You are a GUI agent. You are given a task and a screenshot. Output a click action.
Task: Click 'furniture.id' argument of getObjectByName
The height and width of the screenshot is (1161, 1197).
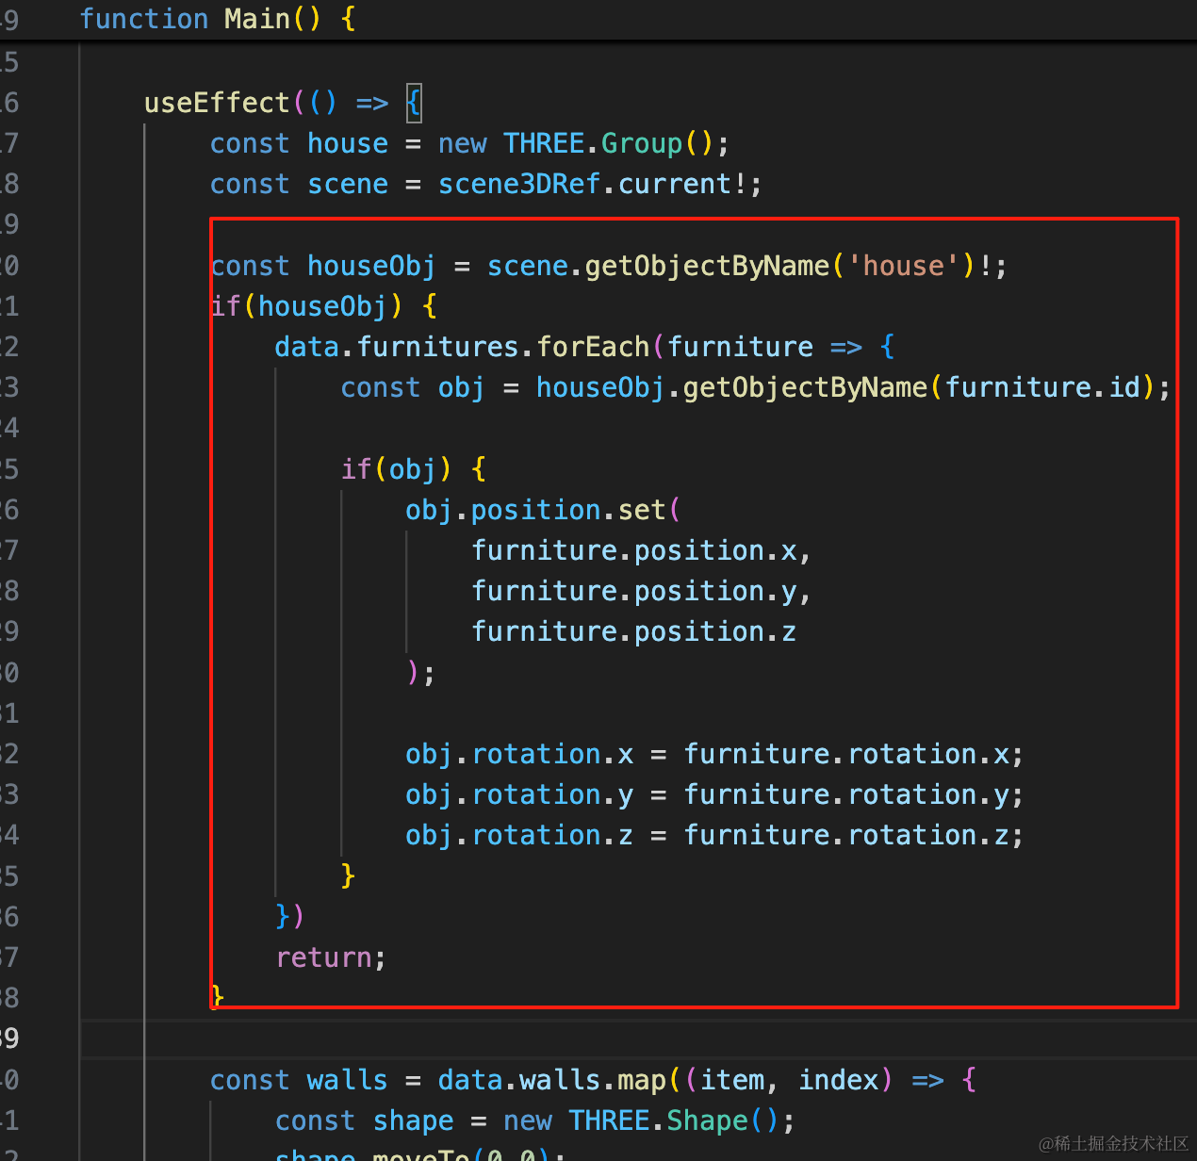tap(1043, 387)
